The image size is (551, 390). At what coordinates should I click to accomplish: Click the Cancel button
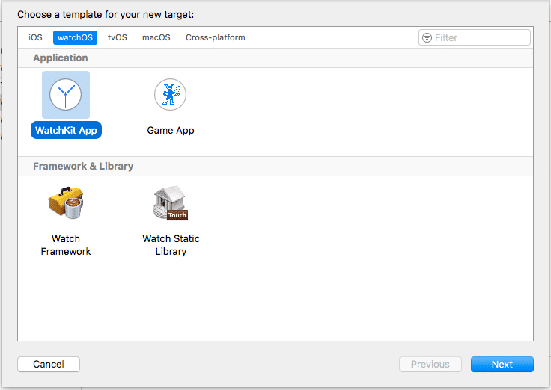click(49, 364)
